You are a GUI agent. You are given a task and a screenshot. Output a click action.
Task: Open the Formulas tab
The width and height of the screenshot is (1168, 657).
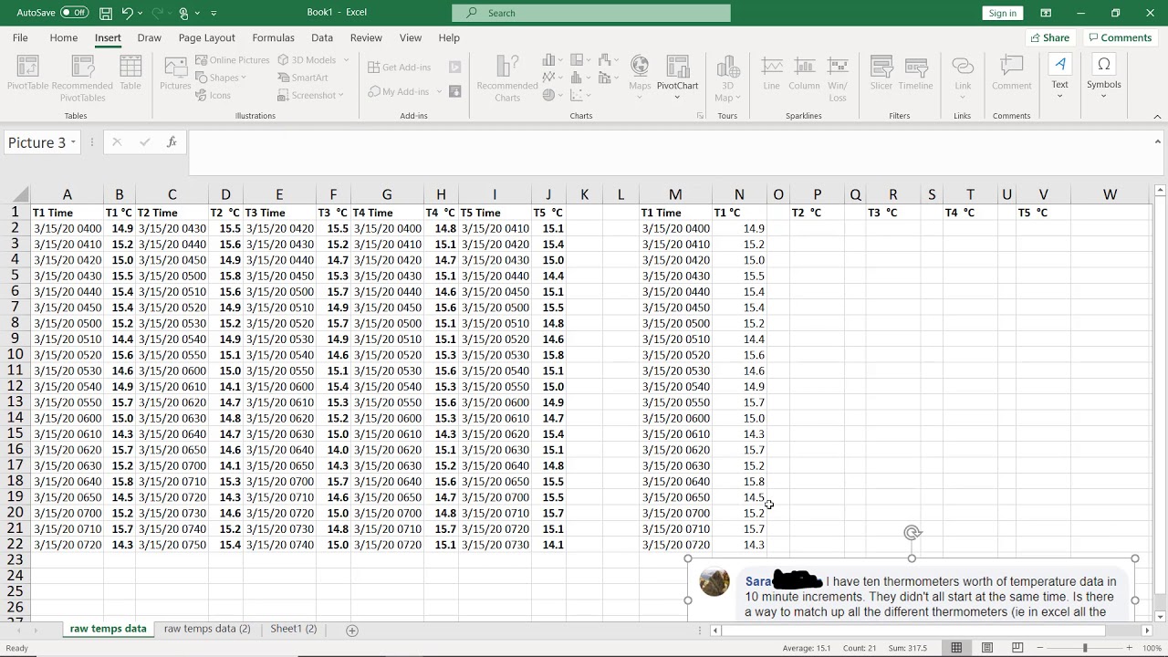coord(274,37)
